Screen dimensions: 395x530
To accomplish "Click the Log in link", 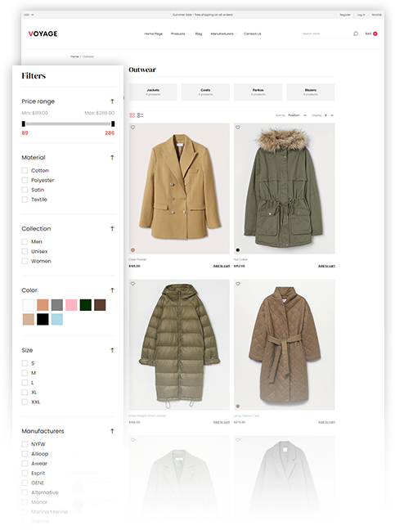I will point(361,15).
